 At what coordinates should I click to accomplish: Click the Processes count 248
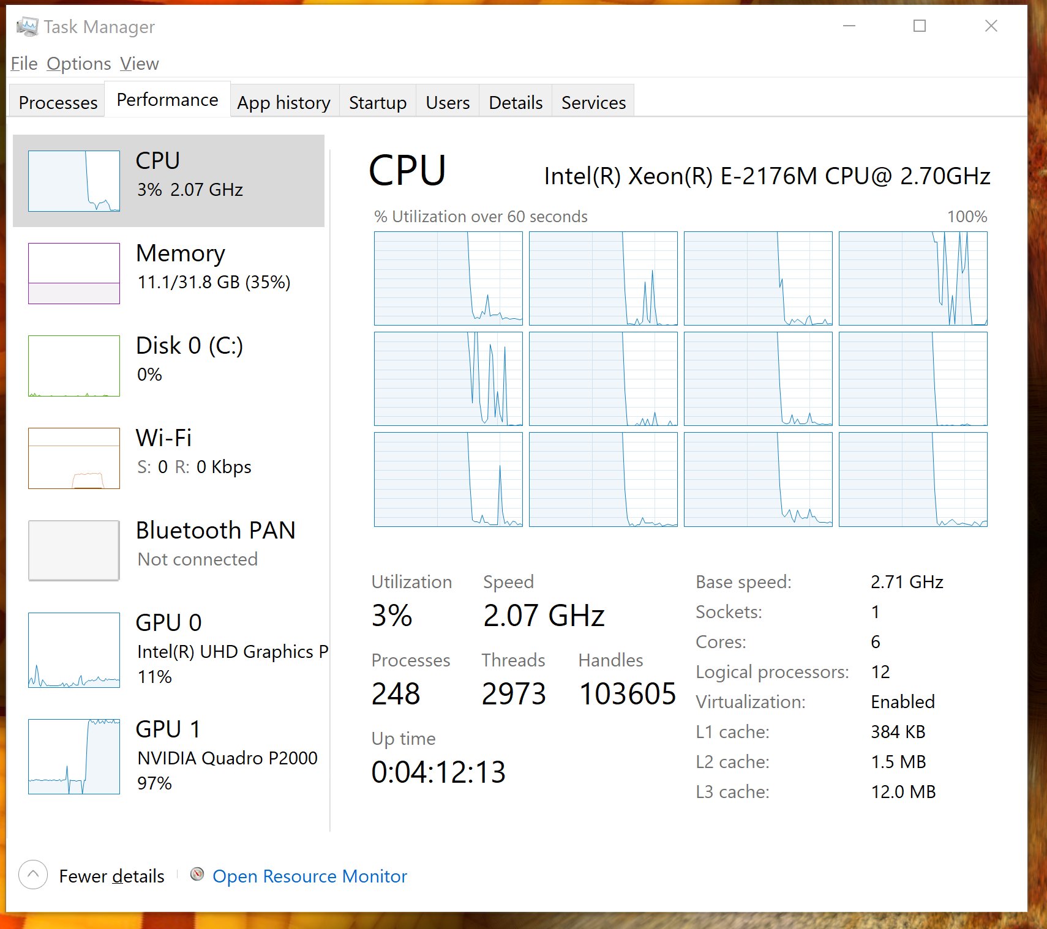(x=396, y=693)
